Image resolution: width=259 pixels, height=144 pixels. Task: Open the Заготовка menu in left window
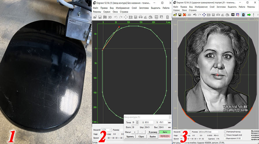[144, 8]
